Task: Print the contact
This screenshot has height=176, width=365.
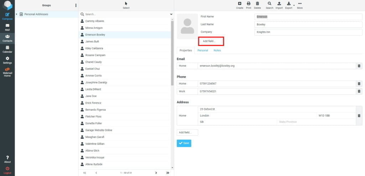Action: pos(248,5)
